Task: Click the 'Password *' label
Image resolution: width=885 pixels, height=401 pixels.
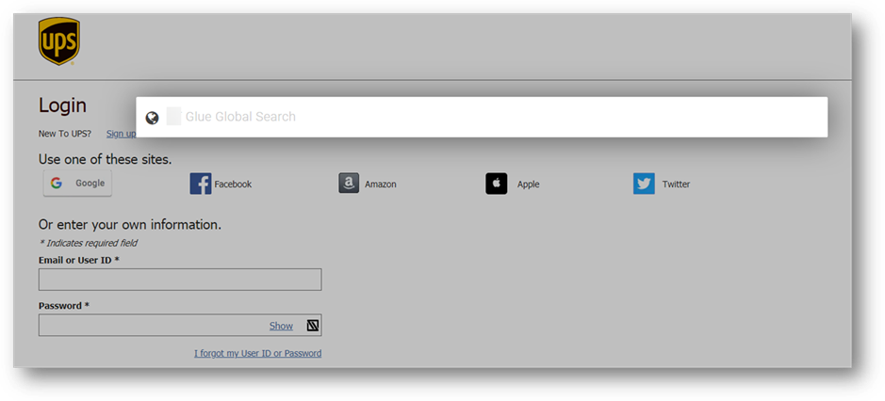Action: 64,306
